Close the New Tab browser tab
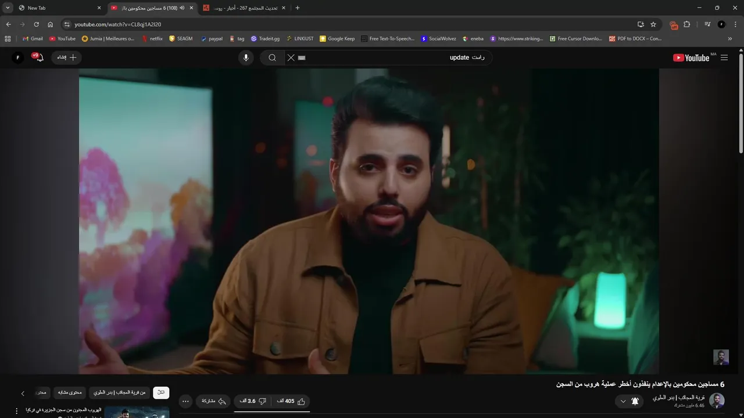Image resolution: width=744 pixels, height=418 pixels. coord(99,8)
